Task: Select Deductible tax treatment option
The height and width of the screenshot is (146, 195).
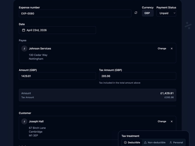Action: click(x=132, y=143)
